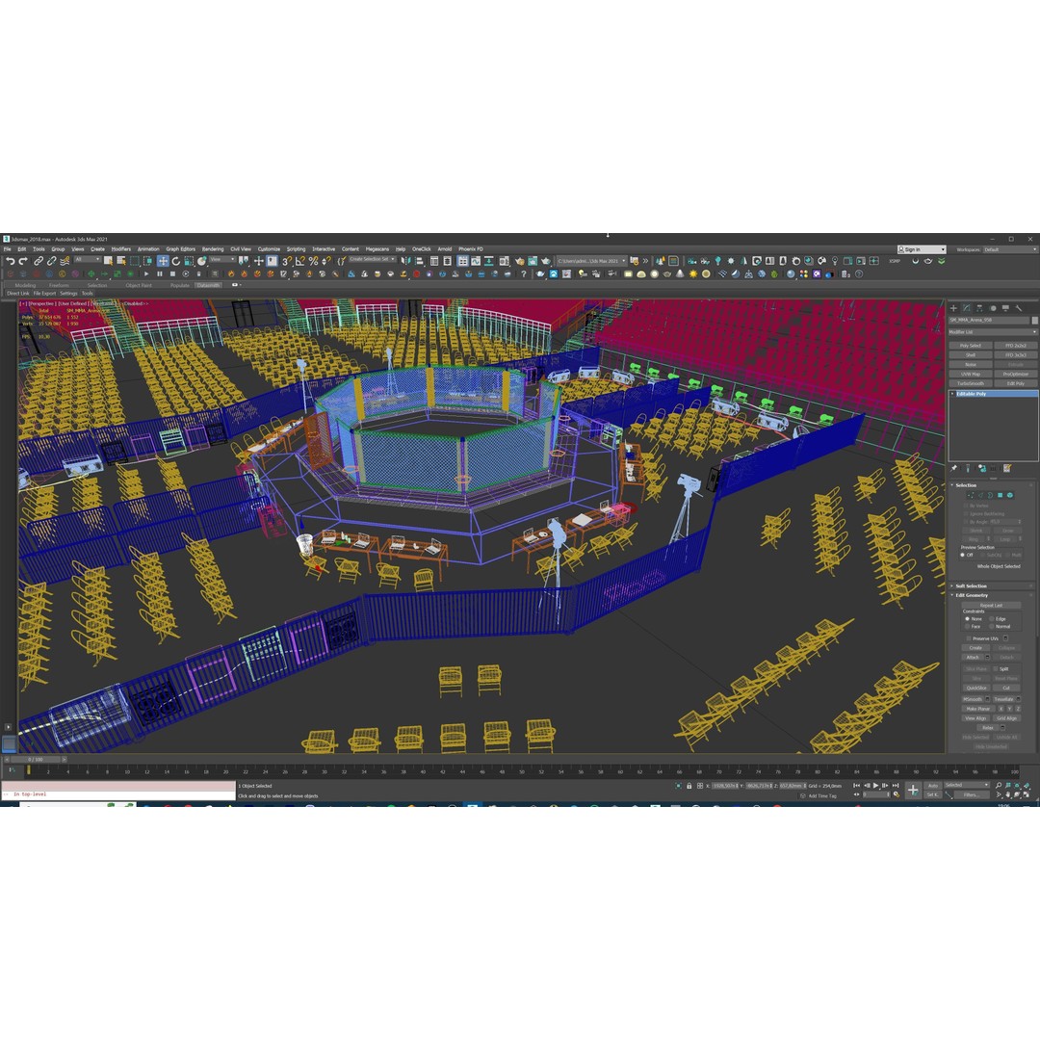1040x1040 pixels.
Task: Click the Redo arrow icon
Action: coord(22,261)
